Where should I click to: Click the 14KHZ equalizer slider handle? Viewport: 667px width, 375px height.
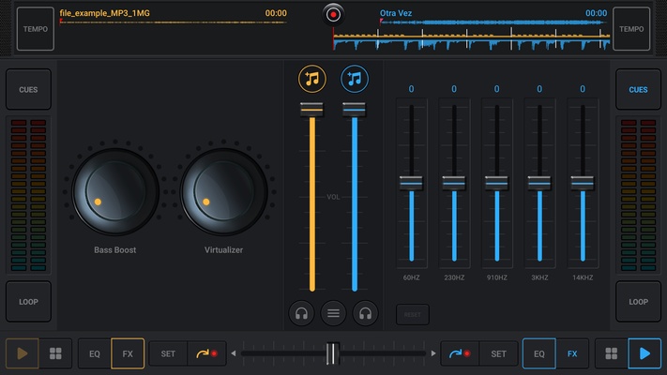(583, 183)
